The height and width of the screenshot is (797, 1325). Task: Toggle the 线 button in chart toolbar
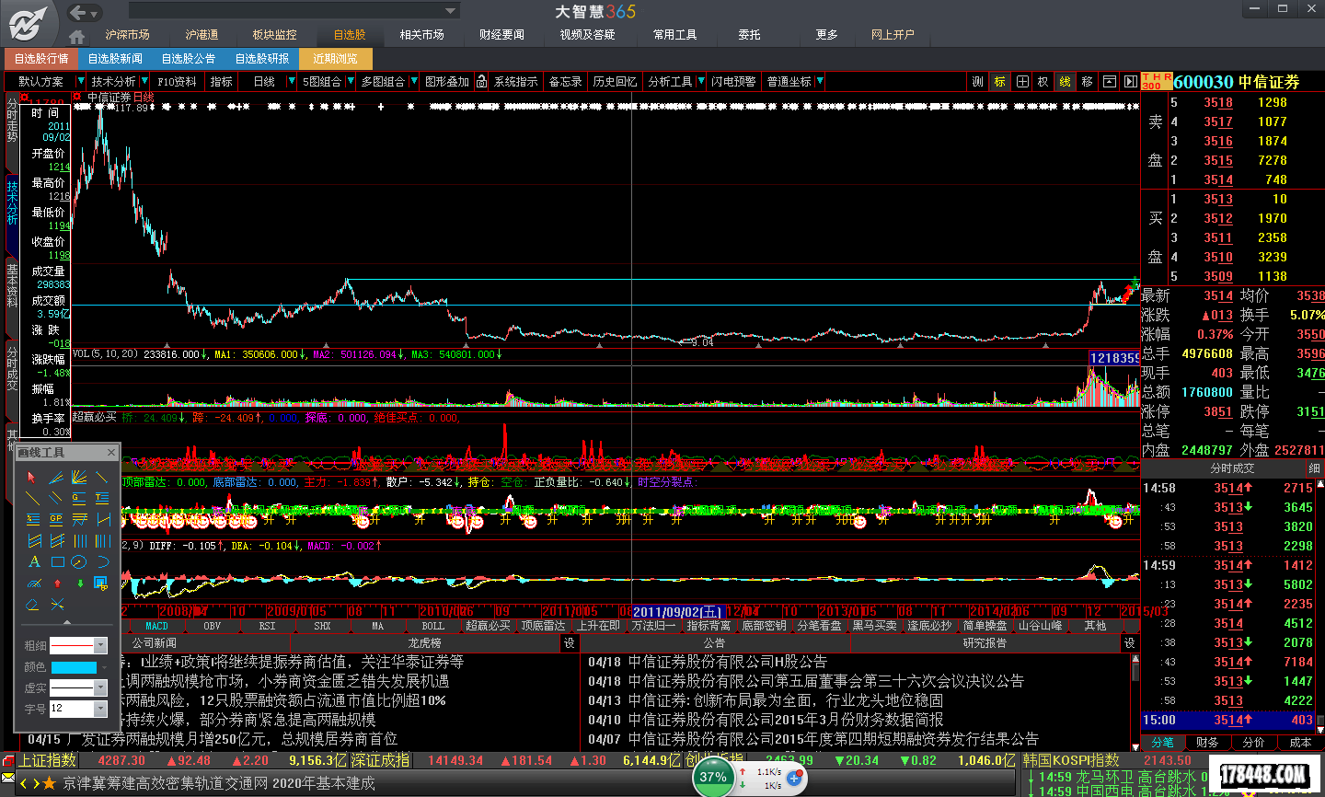tap(1065, 82)
